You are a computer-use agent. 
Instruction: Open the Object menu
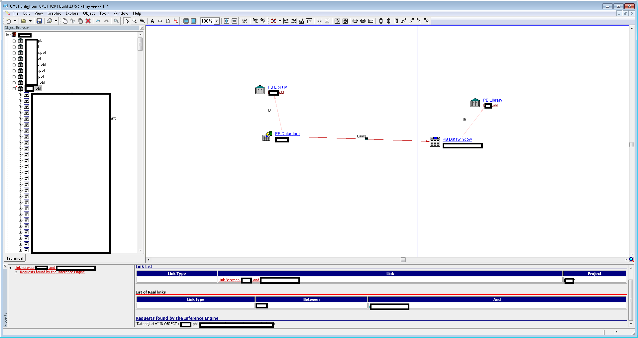[x=89, y=13]
